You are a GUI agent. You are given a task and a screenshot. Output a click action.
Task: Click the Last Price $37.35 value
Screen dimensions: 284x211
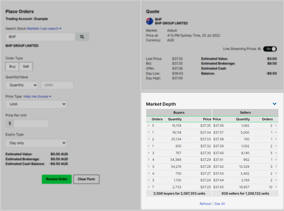pyautogui.click(x=177, y=59)
